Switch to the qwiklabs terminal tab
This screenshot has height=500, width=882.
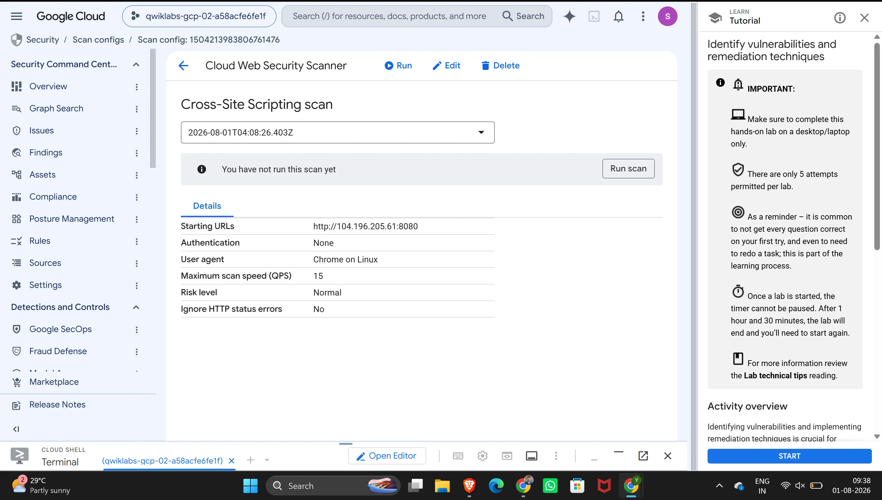click(x=162, y=460)
